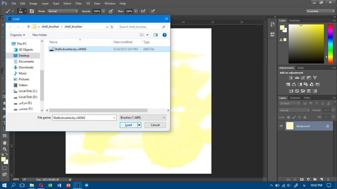The image size is (337, 189).
Task: Open the brush size 496 preset dropdown
Action: 25,11
